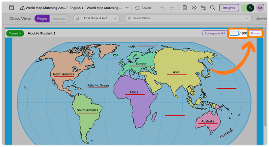The image size is (269, 147).
Task: Click the Auto-grade: 0 button
Action: (x=215, y=33)
